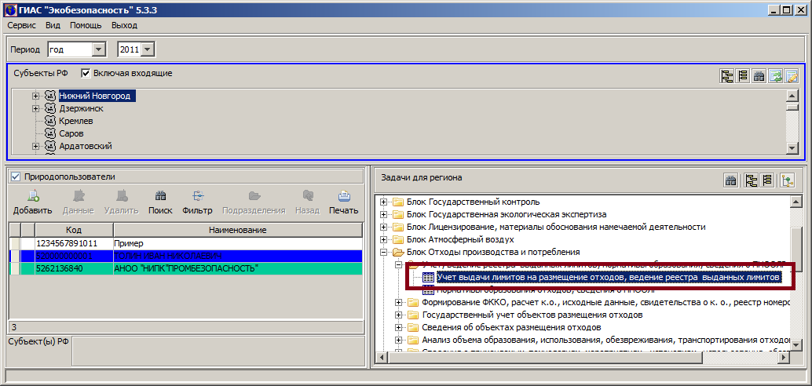Screen dimensions: 812x386
Task: Open the Фильтр tool in Природопользователи toolbar
Action: (197, 197)
